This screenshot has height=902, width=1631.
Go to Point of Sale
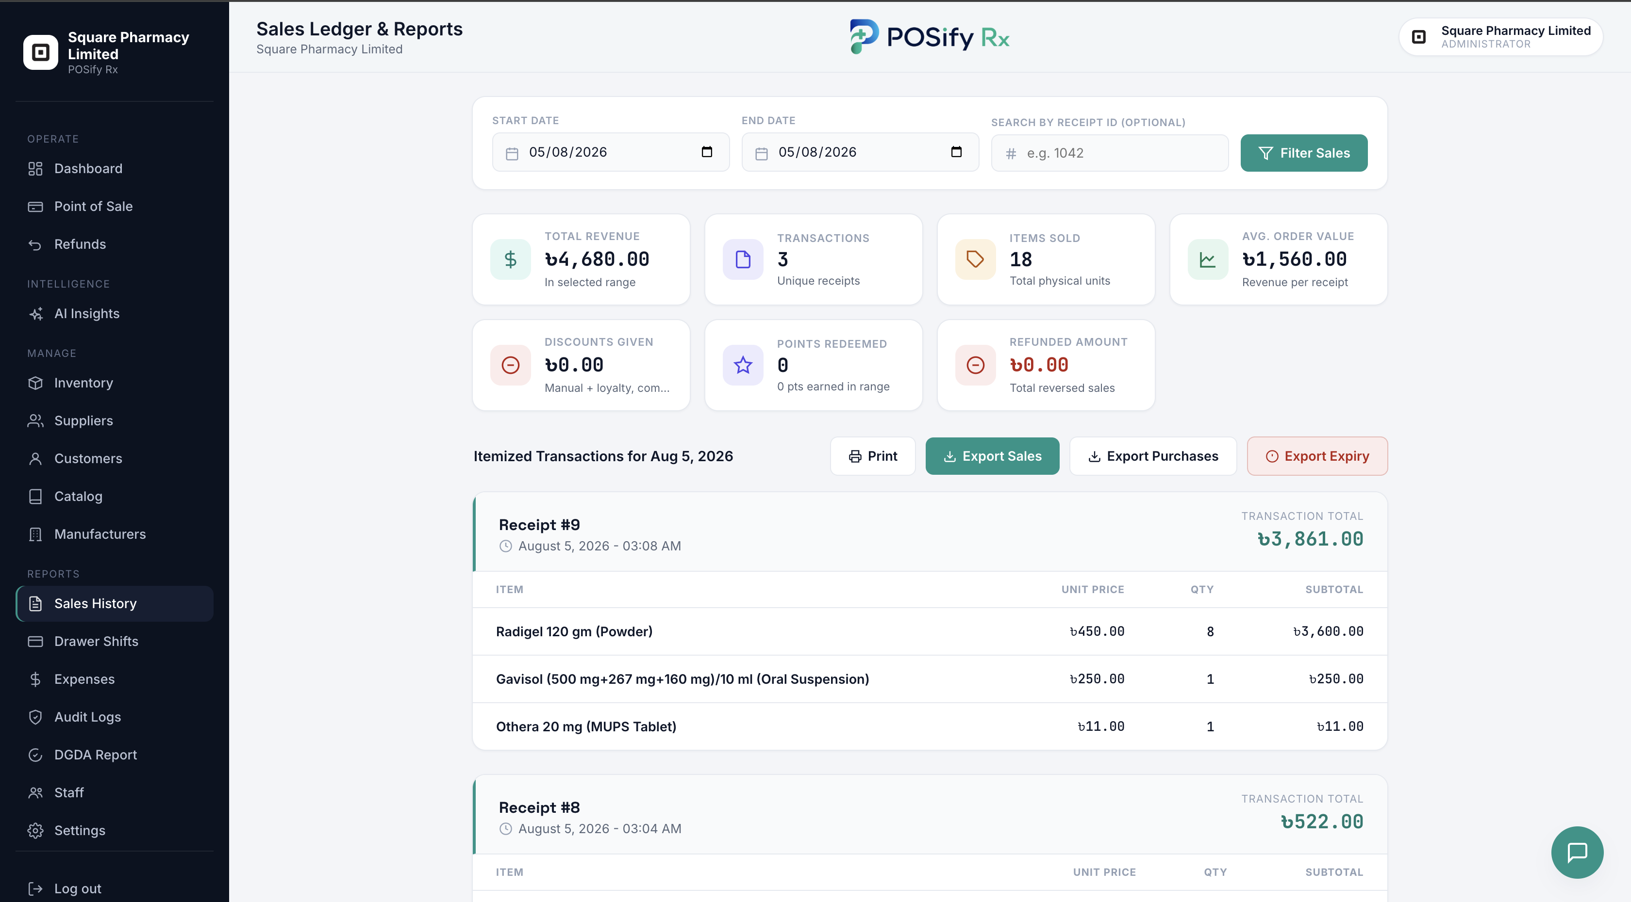tap(114, 206)
